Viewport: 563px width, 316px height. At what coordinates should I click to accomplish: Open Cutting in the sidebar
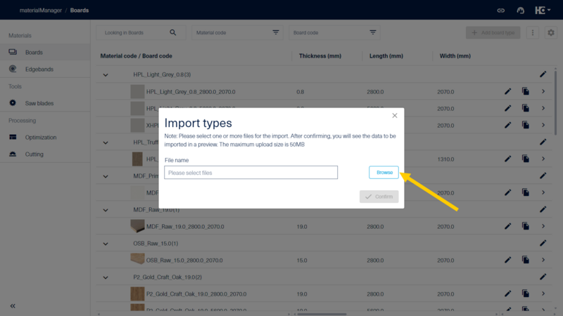coord(45,154)
